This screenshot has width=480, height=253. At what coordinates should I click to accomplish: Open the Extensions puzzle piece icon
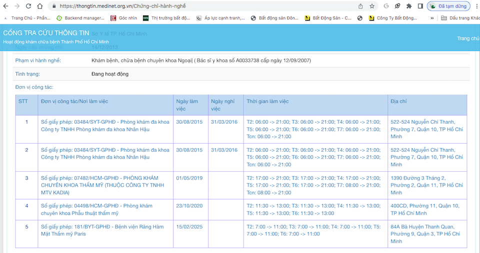tap(409, 6)
